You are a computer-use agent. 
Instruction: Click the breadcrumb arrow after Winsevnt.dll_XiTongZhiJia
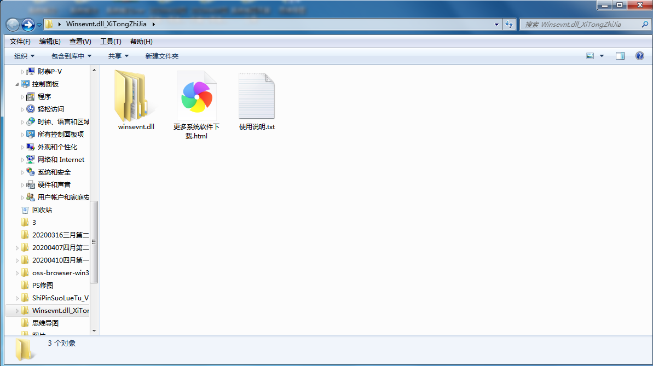154,24
